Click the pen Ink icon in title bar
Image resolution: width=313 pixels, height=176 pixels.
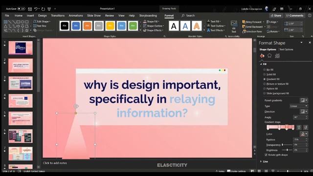pyautogui.click(x=274, y=9)
